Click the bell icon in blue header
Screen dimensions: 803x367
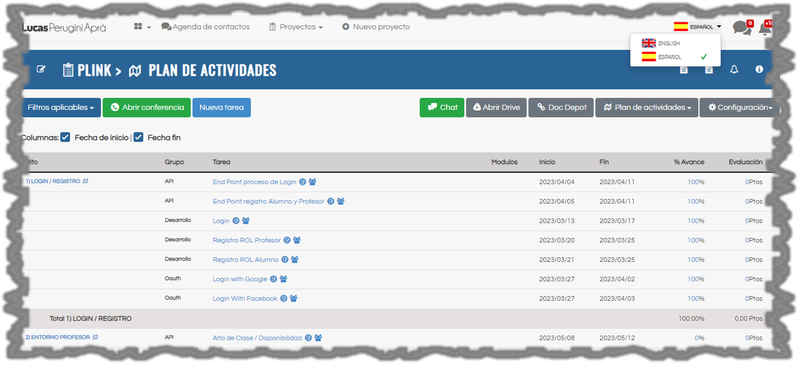(734, 69)
